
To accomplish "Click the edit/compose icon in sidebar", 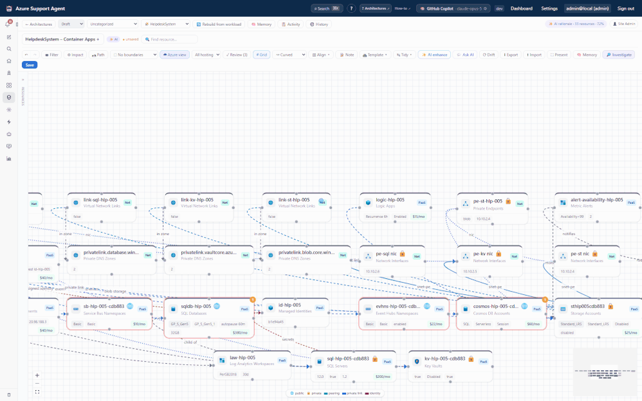I will 9,37.
